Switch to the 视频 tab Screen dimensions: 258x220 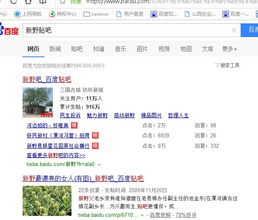click(x=164, y=49)
